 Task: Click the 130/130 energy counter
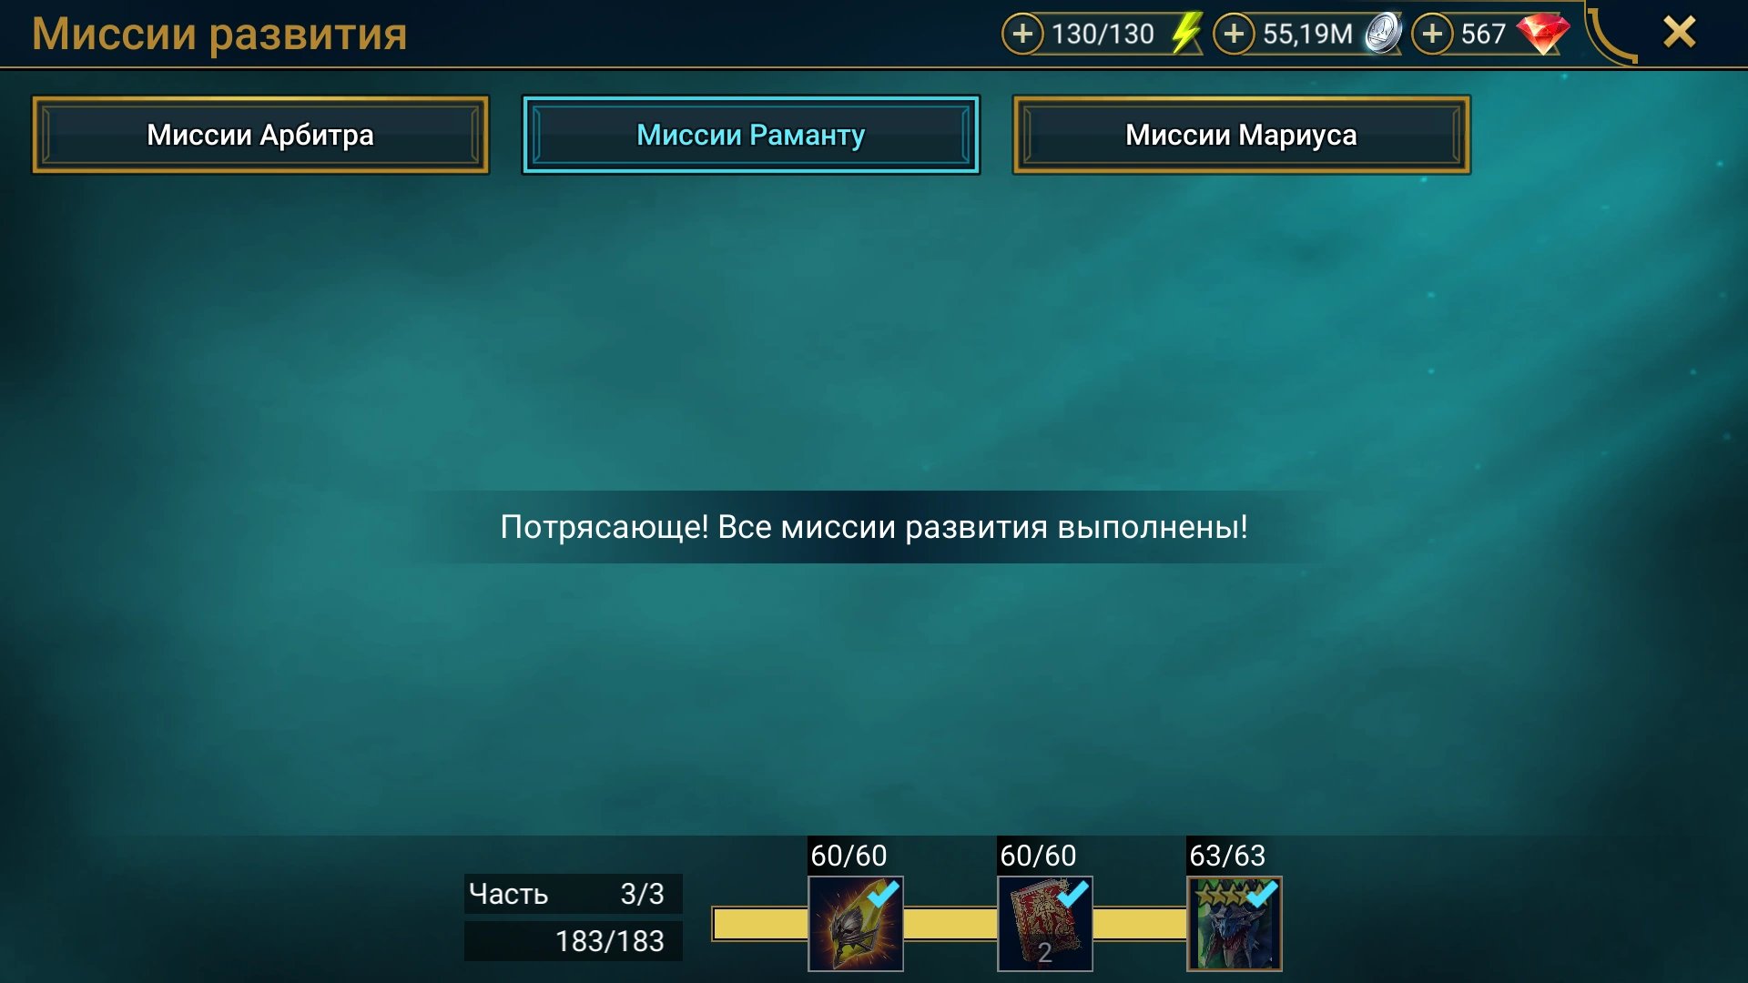pyautogui.click(x=1103, y=34)
